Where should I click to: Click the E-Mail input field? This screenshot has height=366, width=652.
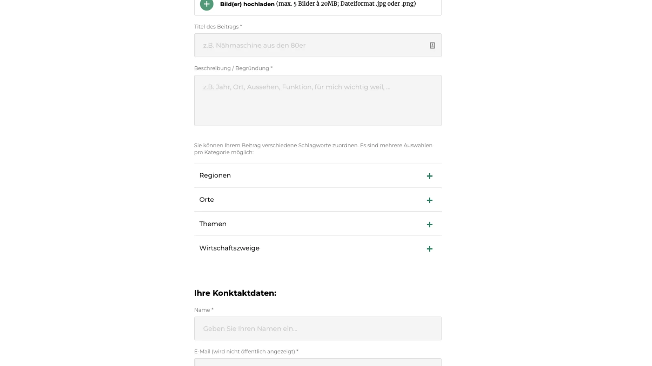[318, 363]
